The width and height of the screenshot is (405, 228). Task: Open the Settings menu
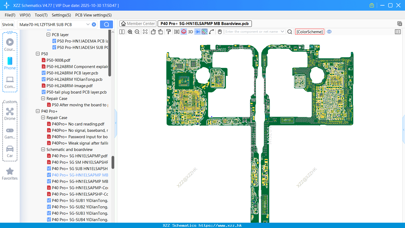61,15
